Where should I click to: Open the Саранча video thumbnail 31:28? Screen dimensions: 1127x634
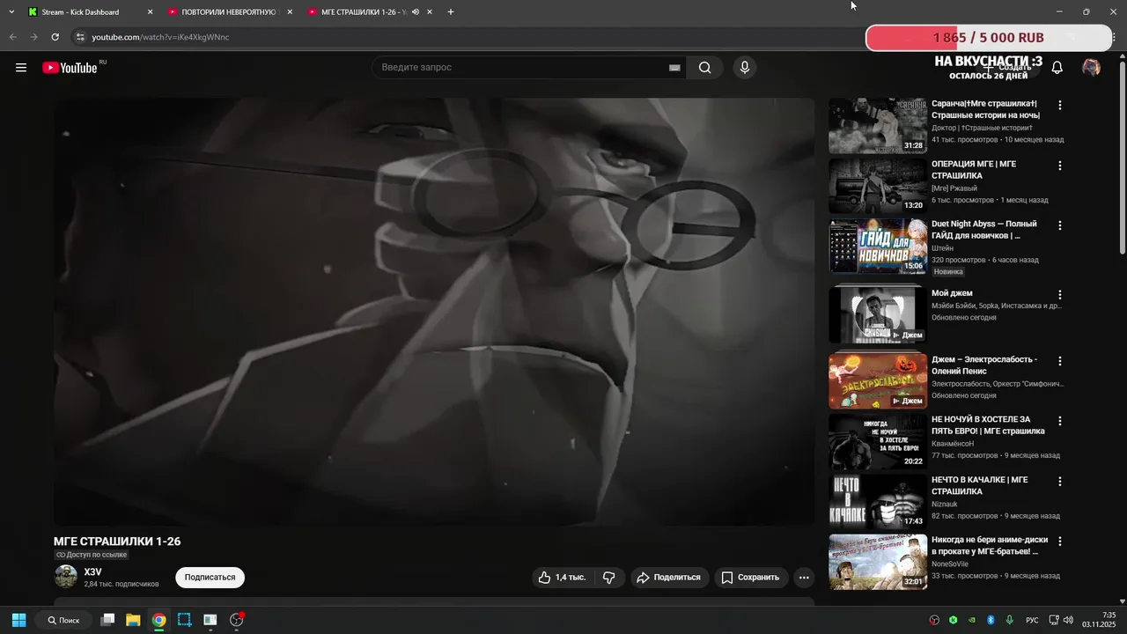(878, 126)
